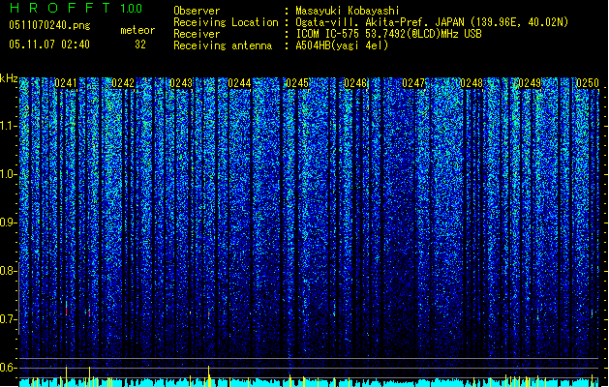Click the Receiving antenna field label
The width and height of the screenshot is (609, 387).
(223, 45)
